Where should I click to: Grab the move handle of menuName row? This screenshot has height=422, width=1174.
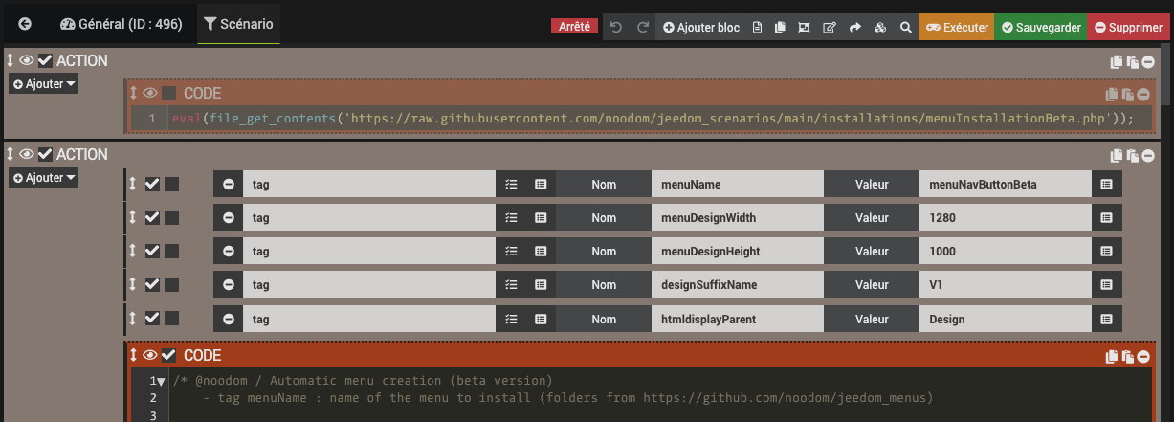pos(133,185)
